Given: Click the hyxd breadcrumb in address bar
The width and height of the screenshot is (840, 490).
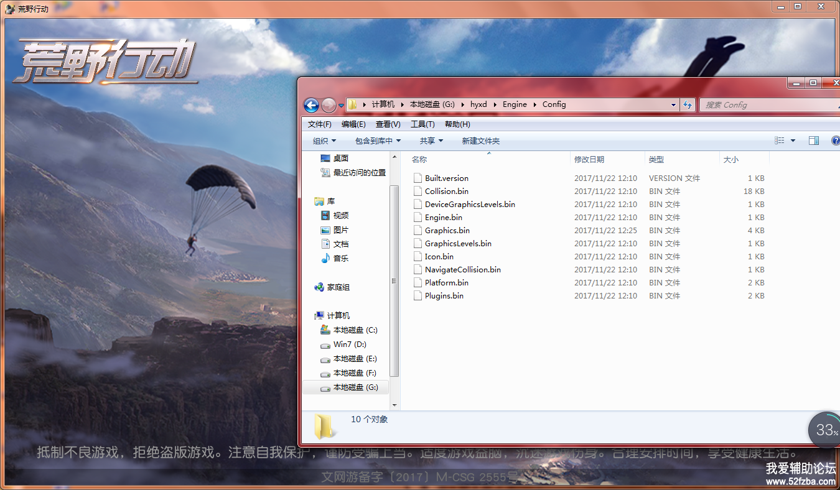Looking at the screenshot, I should pyautogui.click(x=478, y=105).
